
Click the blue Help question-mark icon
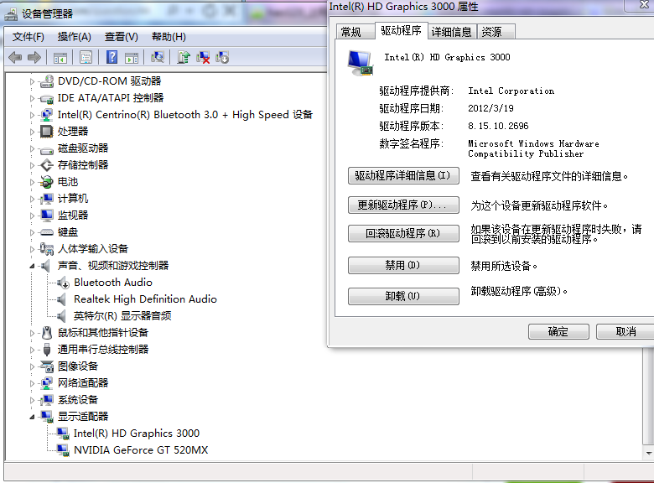(112, 57)
